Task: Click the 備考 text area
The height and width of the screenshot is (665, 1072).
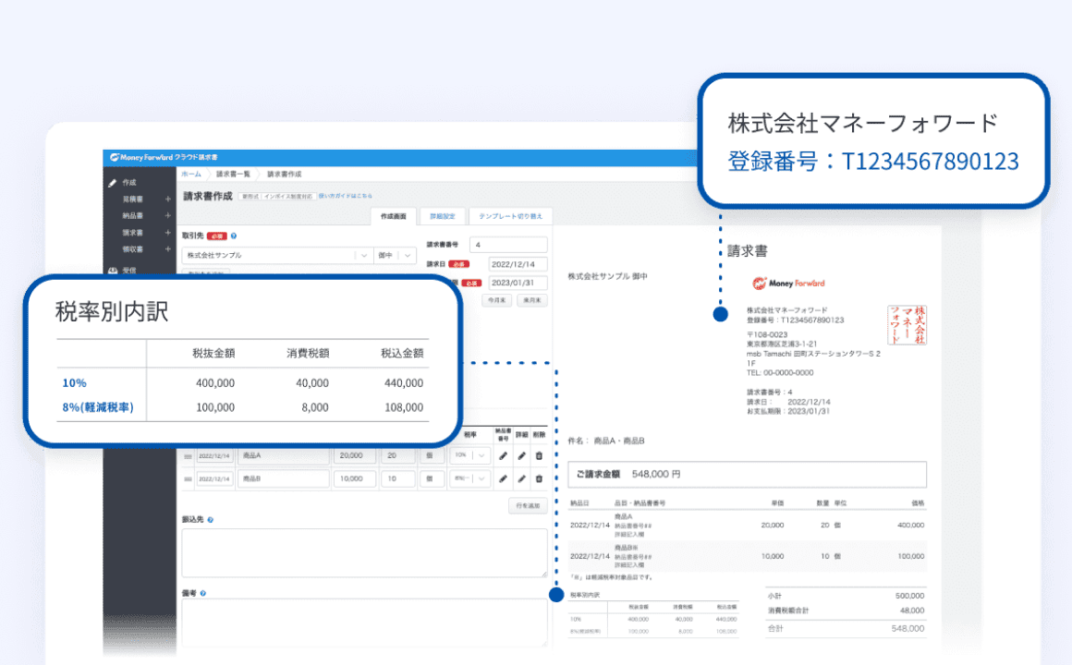Action: coord(364,623)
